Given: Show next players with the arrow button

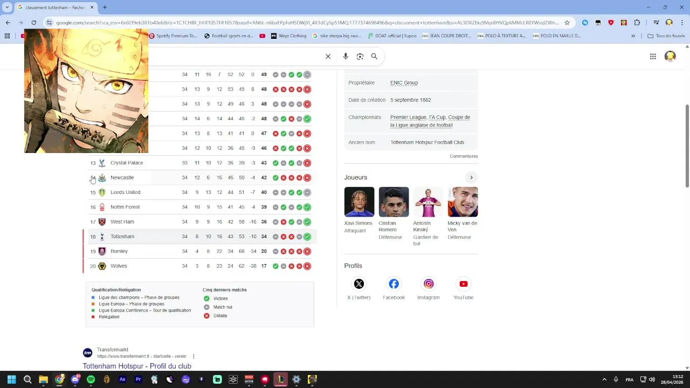Looking at the screenshot, I should (x=471, y=177).
